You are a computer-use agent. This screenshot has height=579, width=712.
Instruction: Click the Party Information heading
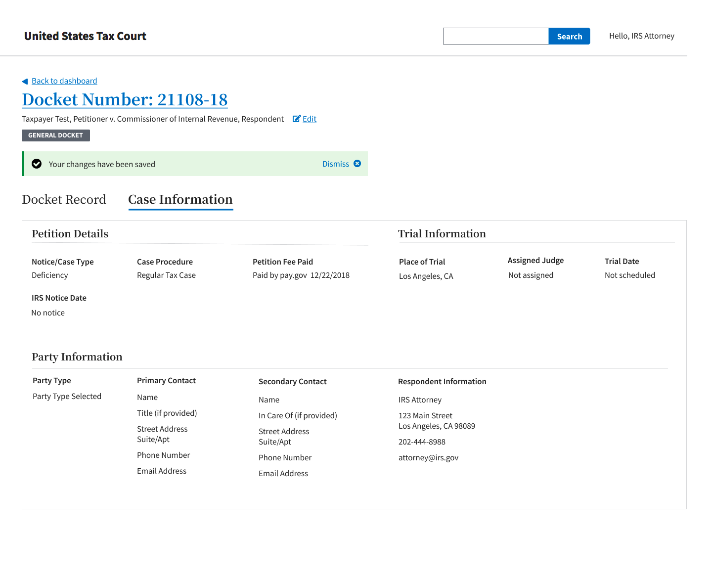tap(77, 357)
